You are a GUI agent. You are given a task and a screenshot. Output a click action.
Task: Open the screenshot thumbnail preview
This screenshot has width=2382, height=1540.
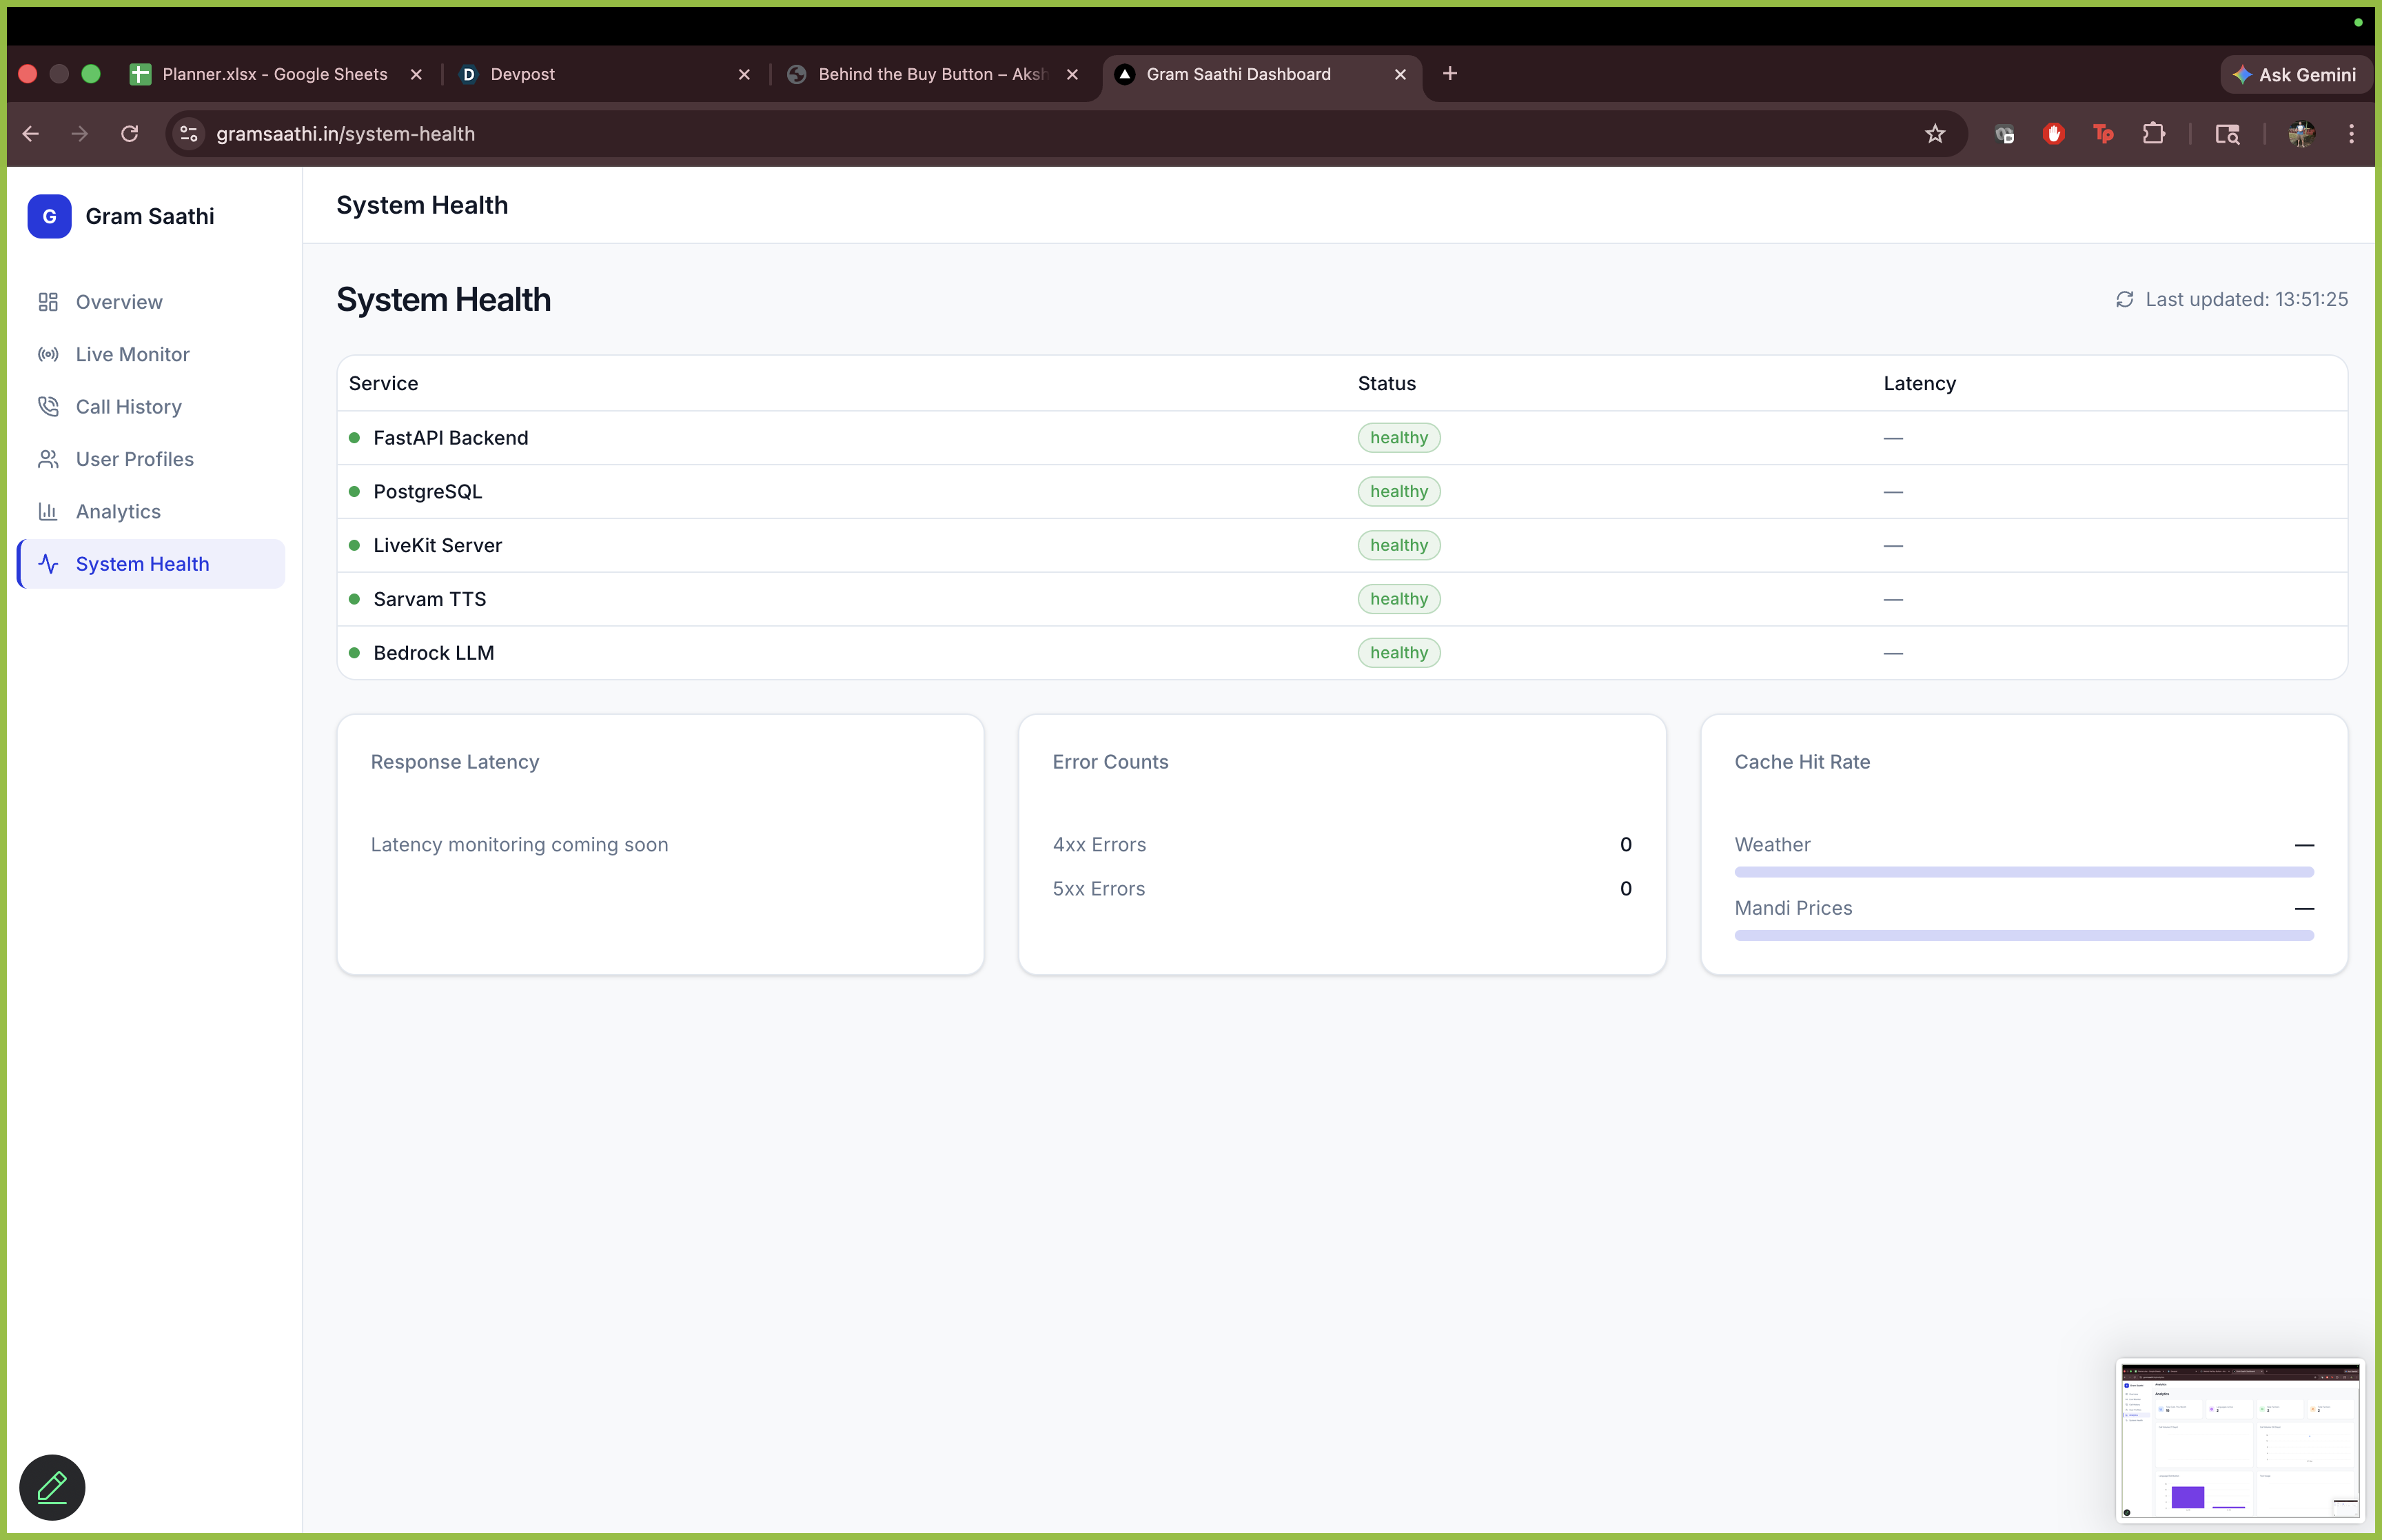(x=2239, y=1440)
